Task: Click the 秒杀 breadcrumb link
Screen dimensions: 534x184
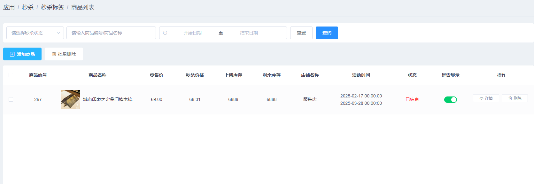Action: pos(28,7)
